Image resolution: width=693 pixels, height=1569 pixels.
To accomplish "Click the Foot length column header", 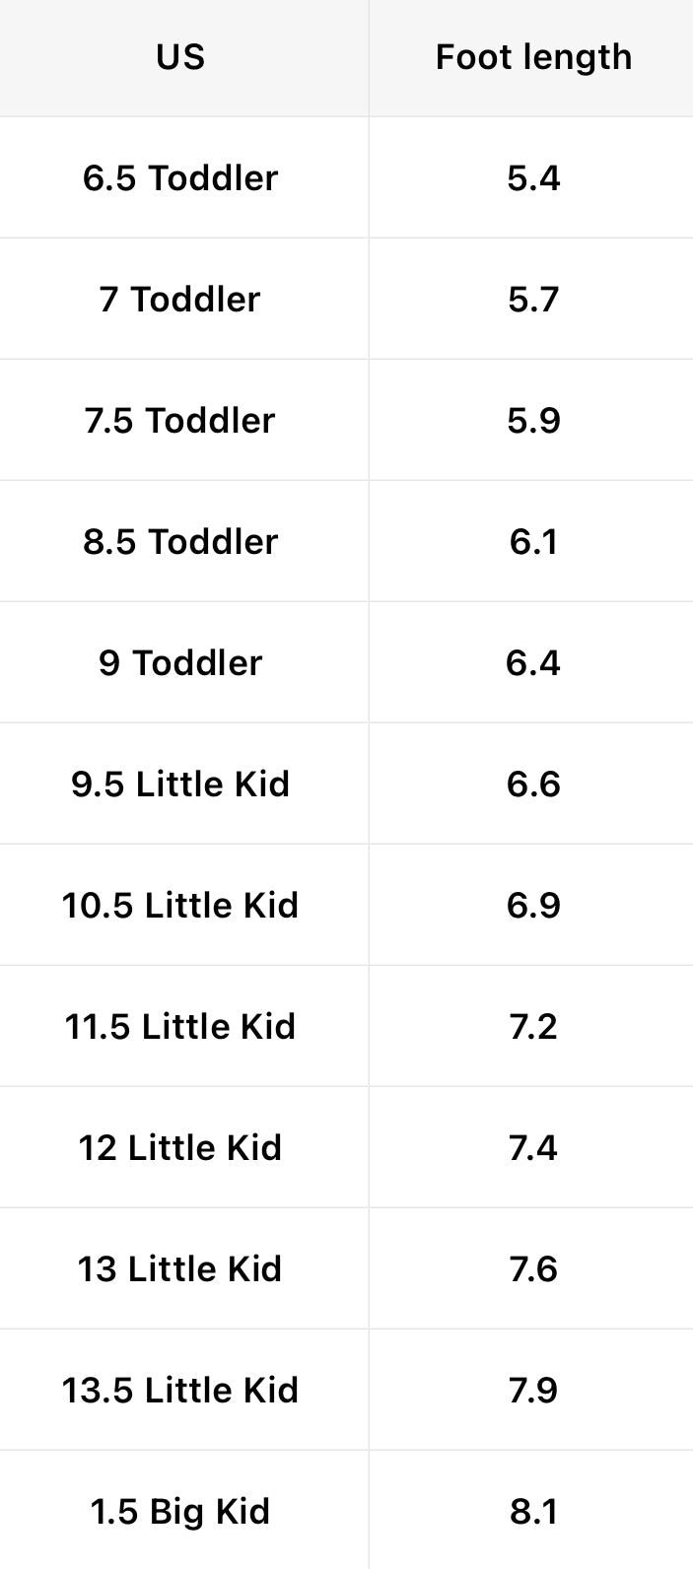I will tap(533, 57).
